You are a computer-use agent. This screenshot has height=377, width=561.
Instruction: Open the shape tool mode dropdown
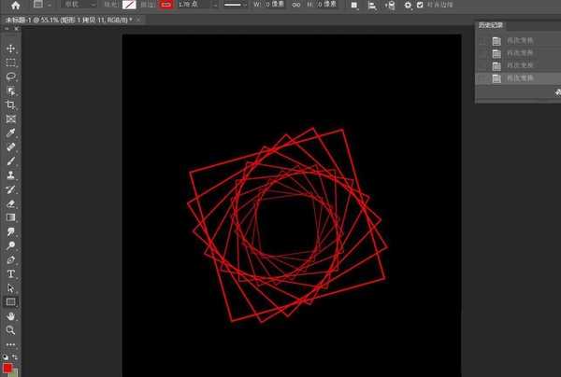click(79, 5)
